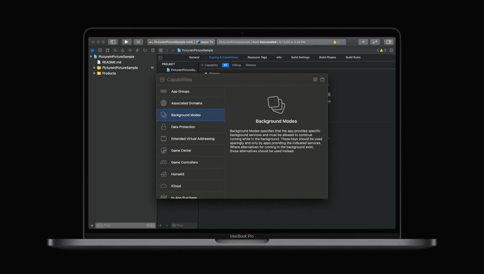The width and height of the screenshot is (484, 274).
Task: Select the PictureInPictureSa... project entry
Action: (x=181, y=70)
